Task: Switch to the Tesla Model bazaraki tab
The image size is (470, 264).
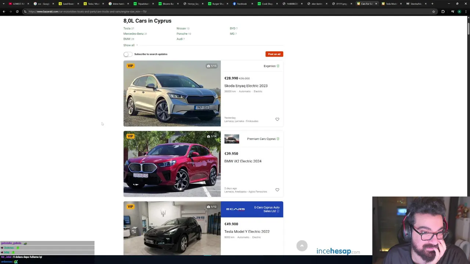Action: pyautogui.click(x=391, y=4)
